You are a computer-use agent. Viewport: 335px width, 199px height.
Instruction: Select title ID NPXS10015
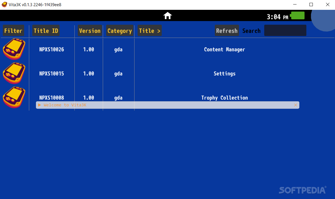click(51, 74)
